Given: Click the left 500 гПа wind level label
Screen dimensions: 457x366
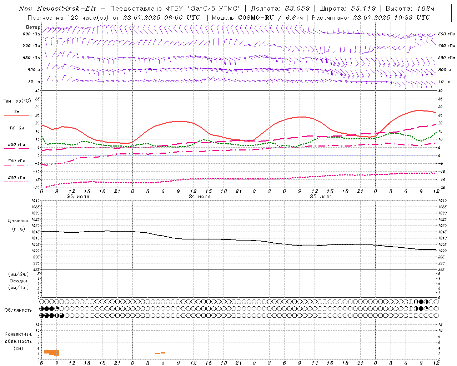Looking at the screenshot, I should click(x=31, y=34).
